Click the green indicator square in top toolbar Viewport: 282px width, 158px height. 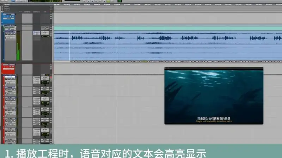(x=119, y=1)
